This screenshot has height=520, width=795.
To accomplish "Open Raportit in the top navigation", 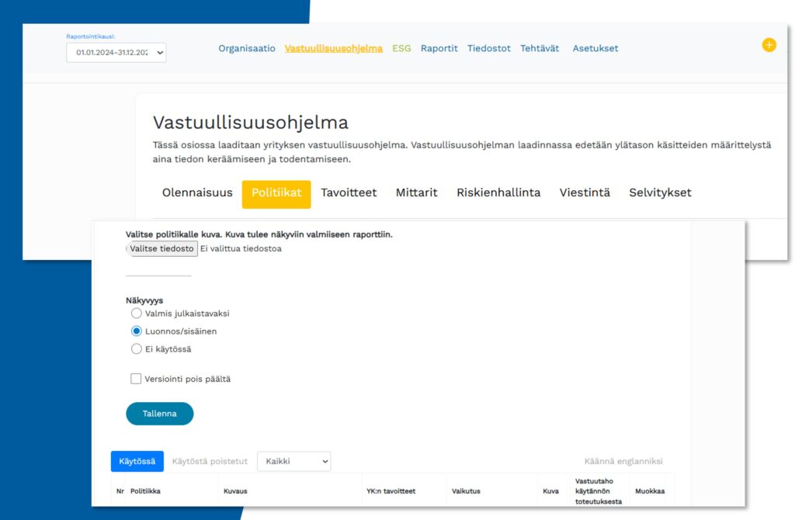I will [439, 48].
